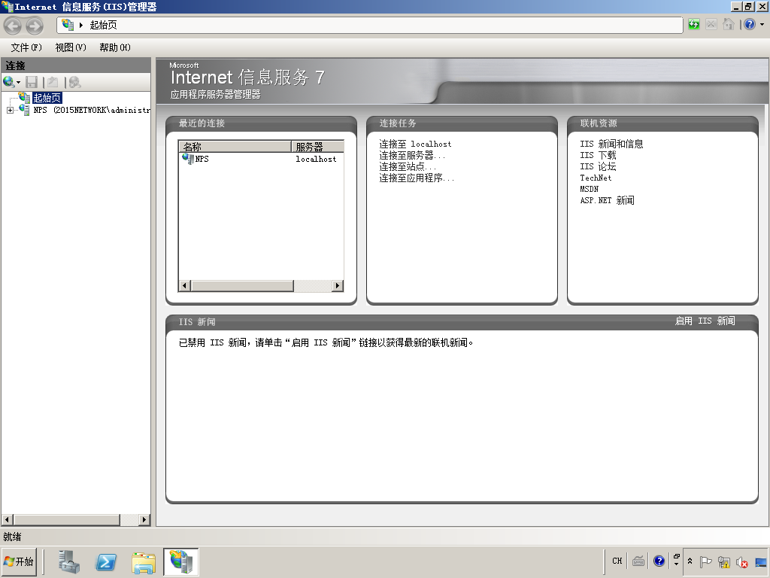Select the 起始页 tree node
The width and height of the screenshot is (770, 578).
[47, 98]
